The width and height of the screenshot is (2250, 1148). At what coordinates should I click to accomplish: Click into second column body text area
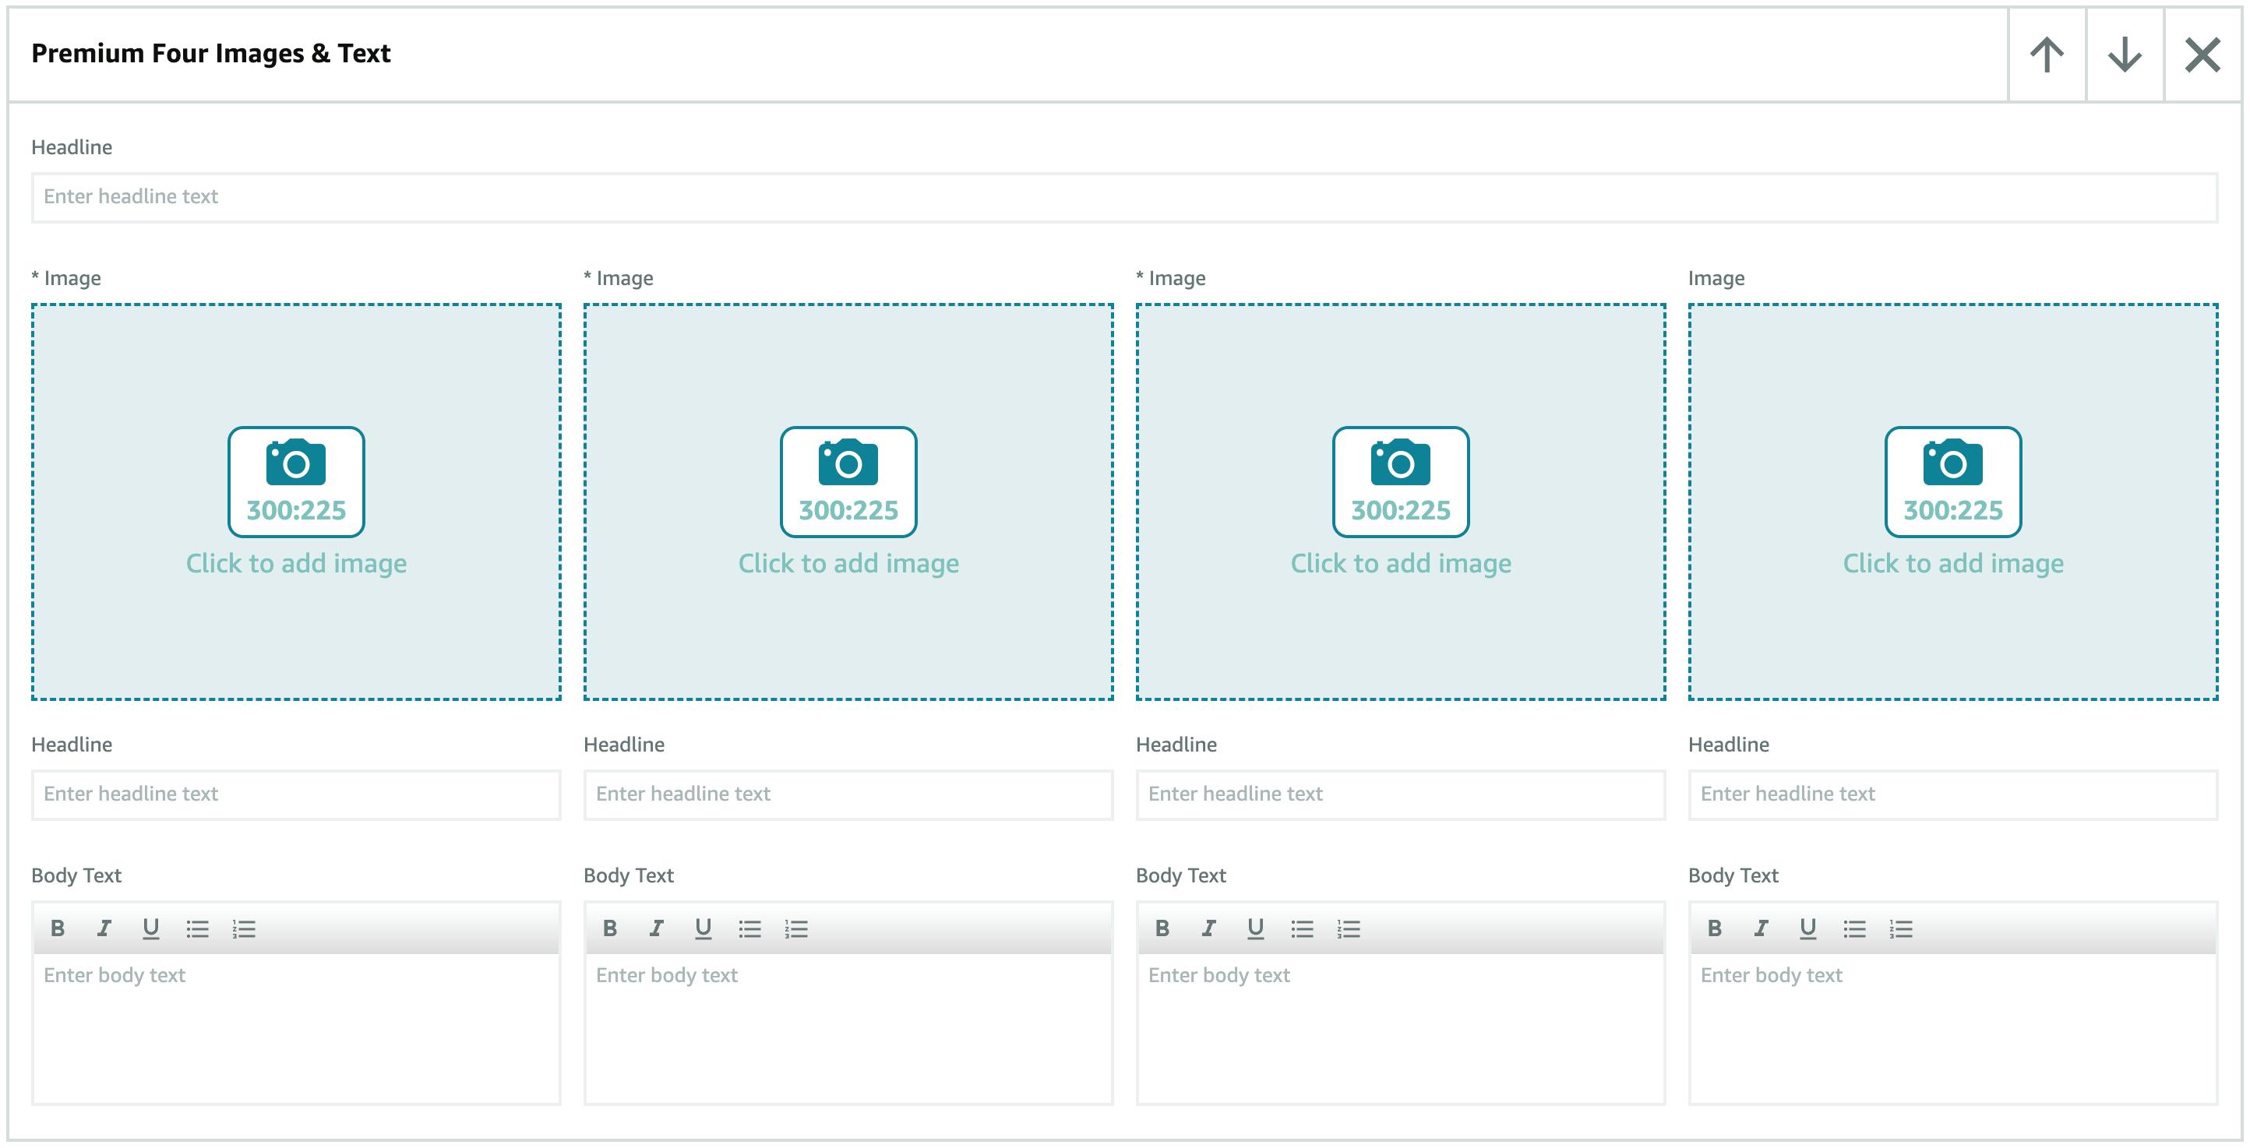[x=848, y=1027]
